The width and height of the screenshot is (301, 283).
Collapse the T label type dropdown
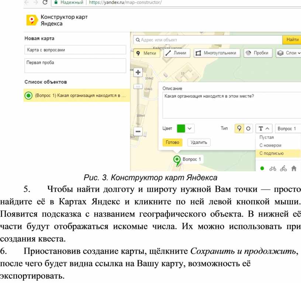(x=264, y=128)
